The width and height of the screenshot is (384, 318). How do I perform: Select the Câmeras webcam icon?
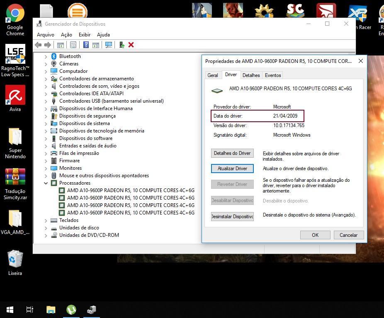click(x=54, y=64)
